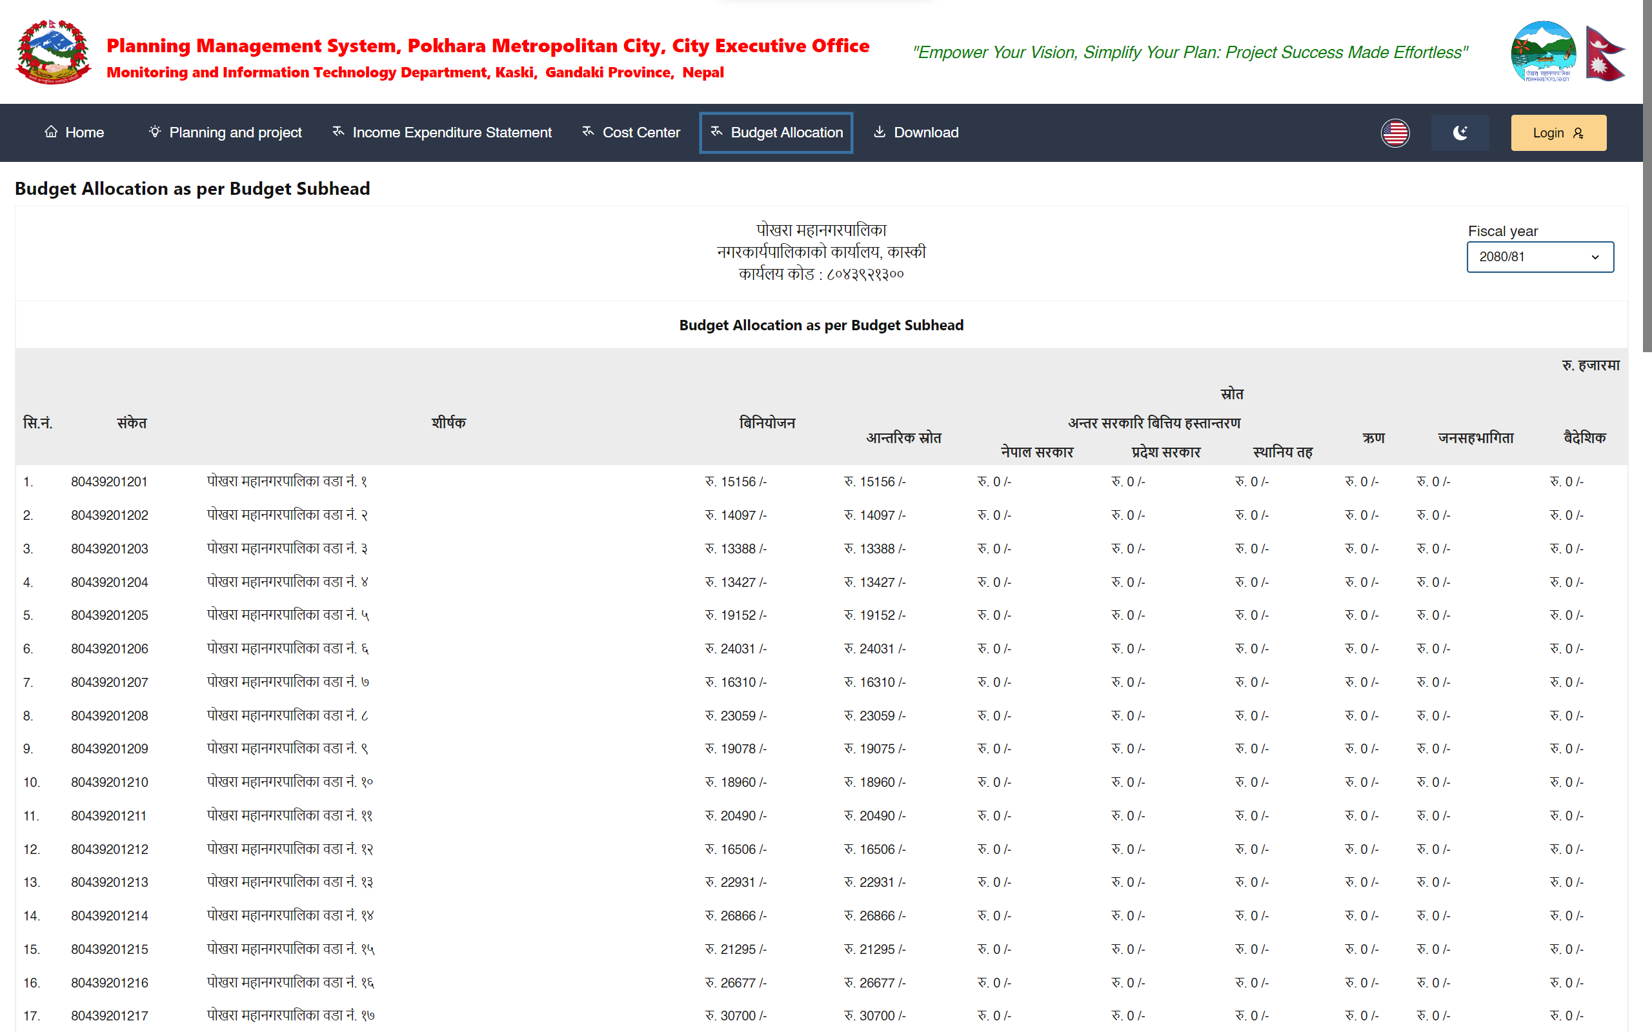Click the Nepal government emblem logo
Viewport: 1652px width, 1032px height.
coord(54,52)
